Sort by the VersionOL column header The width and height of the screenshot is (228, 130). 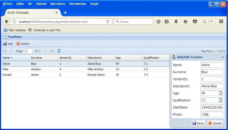pyautogui.click(x=72, y=58)
